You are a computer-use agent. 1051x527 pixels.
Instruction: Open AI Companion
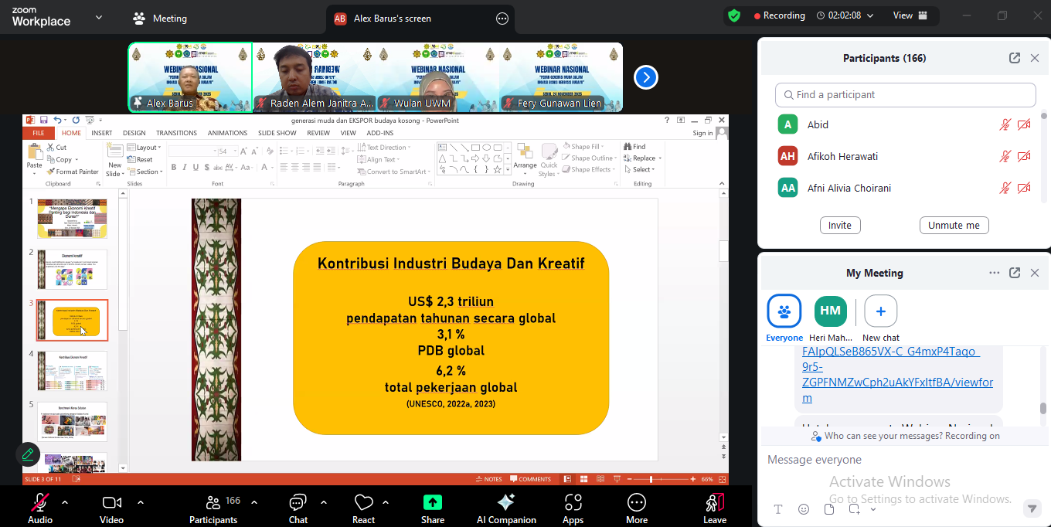[506, 508]
